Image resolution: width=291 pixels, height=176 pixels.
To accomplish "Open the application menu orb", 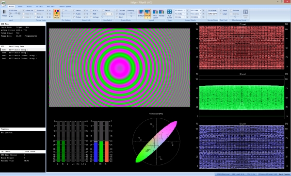I will pos(3,3).
